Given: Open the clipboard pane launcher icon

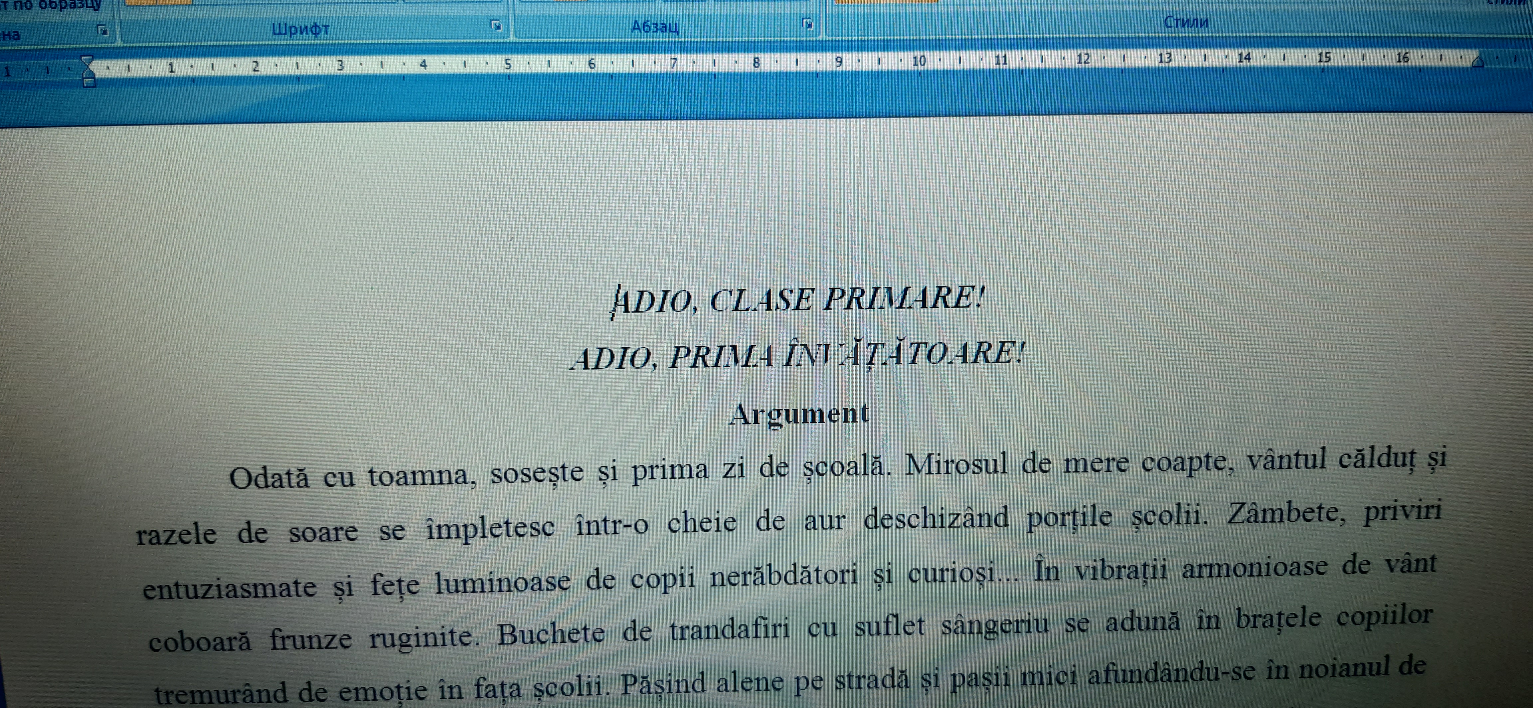Looking at the screenshot, I should (x=102, y=30).
